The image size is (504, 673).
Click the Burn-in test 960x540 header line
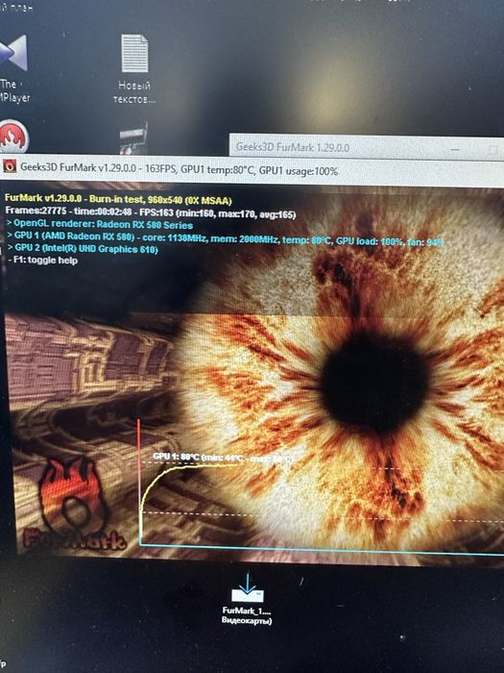click(118, 200)
